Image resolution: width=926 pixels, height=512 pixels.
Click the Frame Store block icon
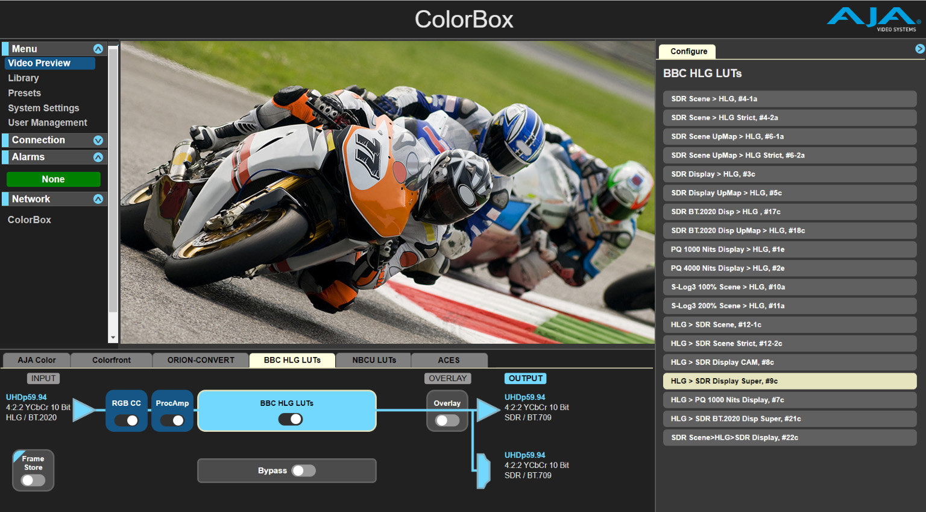coord(33,470)
